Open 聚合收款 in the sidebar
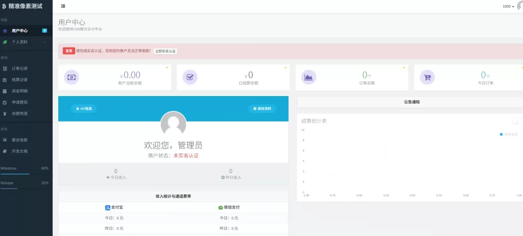 26,140
